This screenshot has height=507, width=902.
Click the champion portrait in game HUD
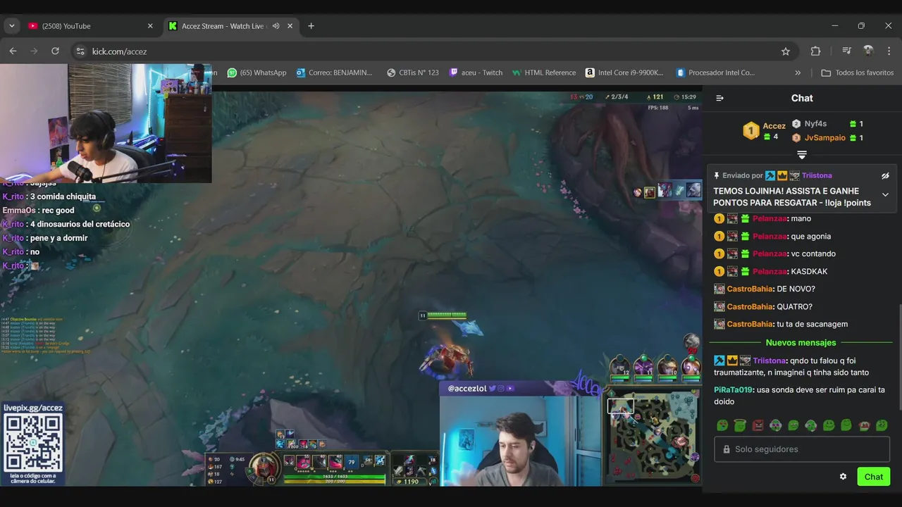click(x=265, y=469)
